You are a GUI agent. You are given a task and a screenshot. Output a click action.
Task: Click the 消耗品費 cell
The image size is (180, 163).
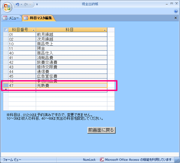(x=72, y=58)
